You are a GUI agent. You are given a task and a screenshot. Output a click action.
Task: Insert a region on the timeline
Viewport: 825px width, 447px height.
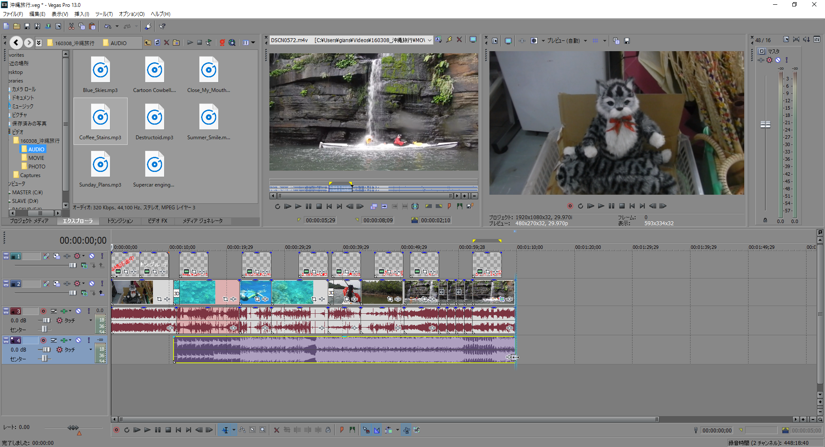(x=352, y=430)
